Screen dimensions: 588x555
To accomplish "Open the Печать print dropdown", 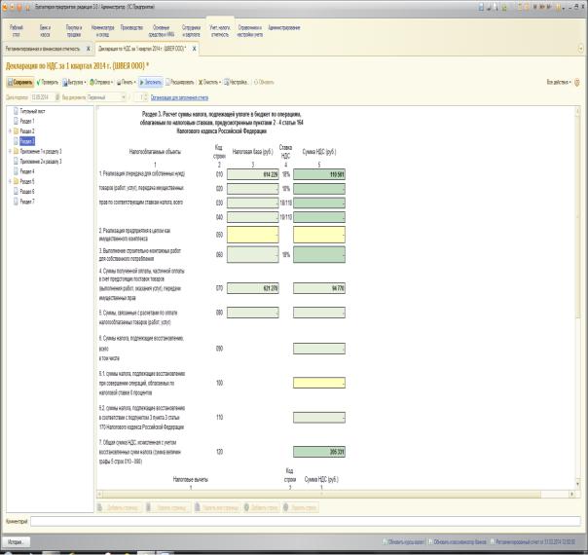I will (126, 82).
